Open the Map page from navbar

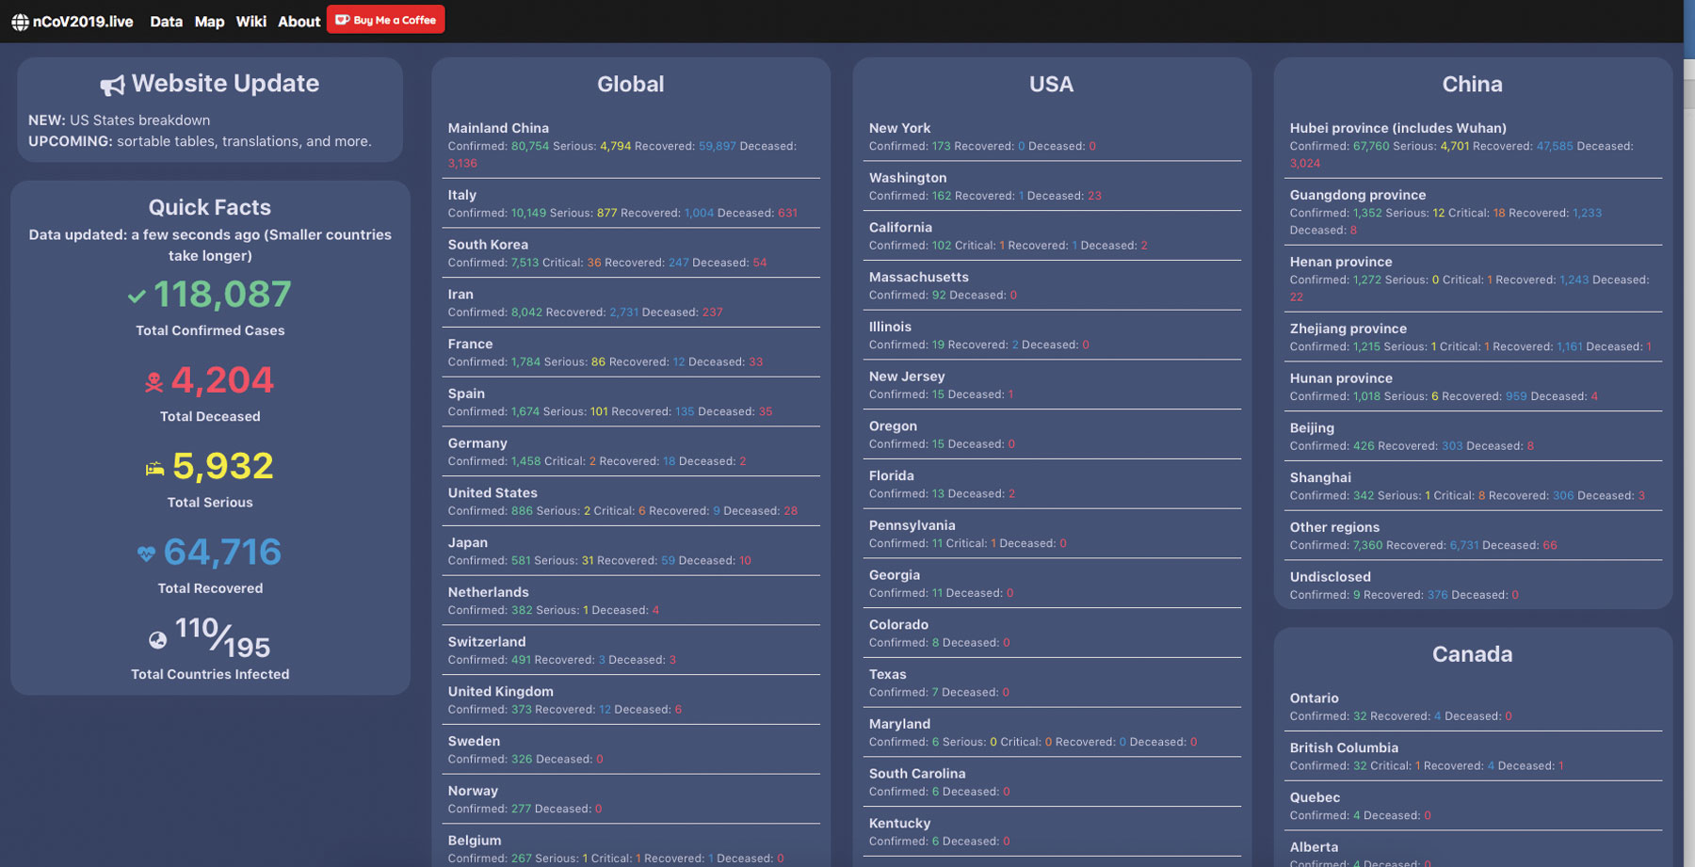click(x=209, y=22)
